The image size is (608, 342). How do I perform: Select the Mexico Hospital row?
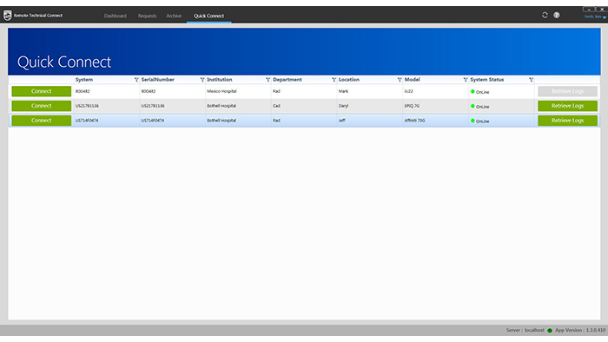tap(304, 91)
